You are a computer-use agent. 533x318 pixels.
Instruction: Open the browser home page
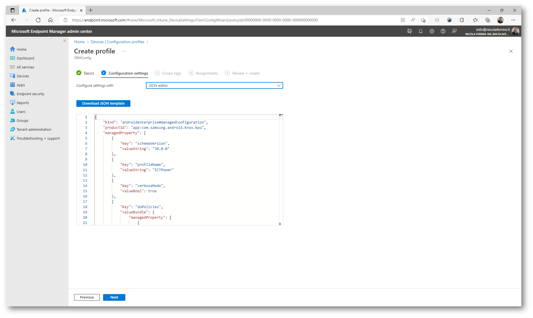coord(50,20)
